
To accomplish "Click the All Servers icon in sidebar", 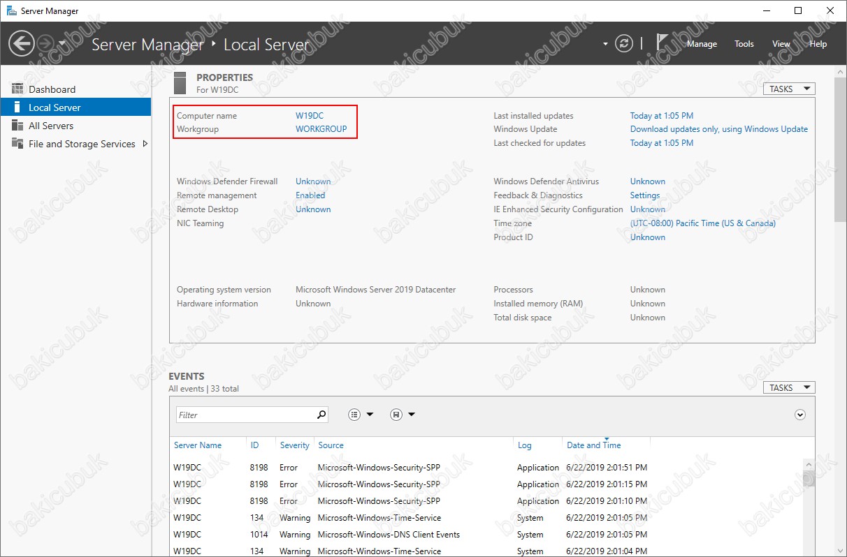I will 17,126.
